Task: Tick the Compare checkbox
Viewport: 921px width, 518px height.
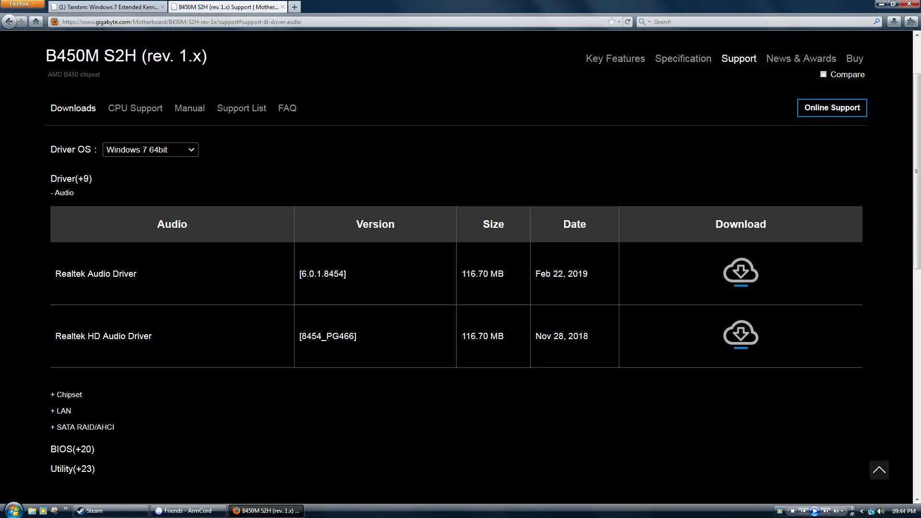Action: 823,74
